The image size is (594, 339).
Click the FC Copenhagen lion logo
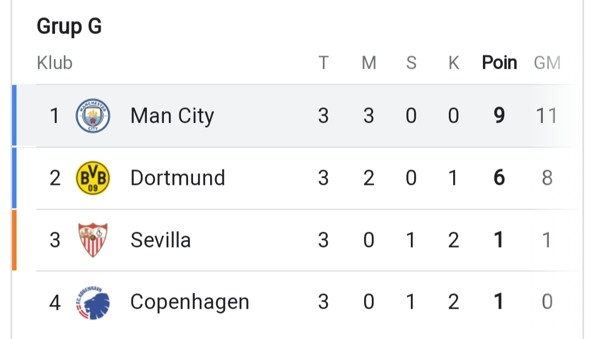click(93, 302)
